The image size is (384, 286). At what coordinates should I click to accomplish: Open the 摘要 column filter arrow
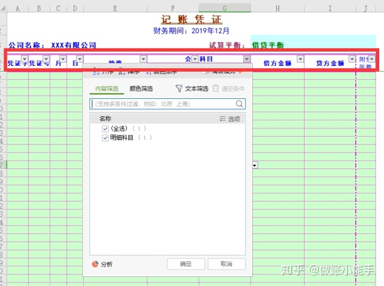coord(143,59)
